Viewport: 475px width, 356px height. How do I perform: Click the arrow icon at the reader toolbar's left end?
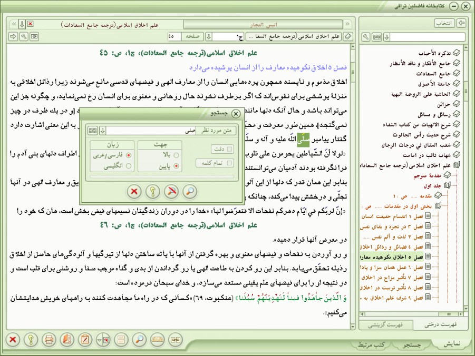pyautogui.click(x=13, y=37)
